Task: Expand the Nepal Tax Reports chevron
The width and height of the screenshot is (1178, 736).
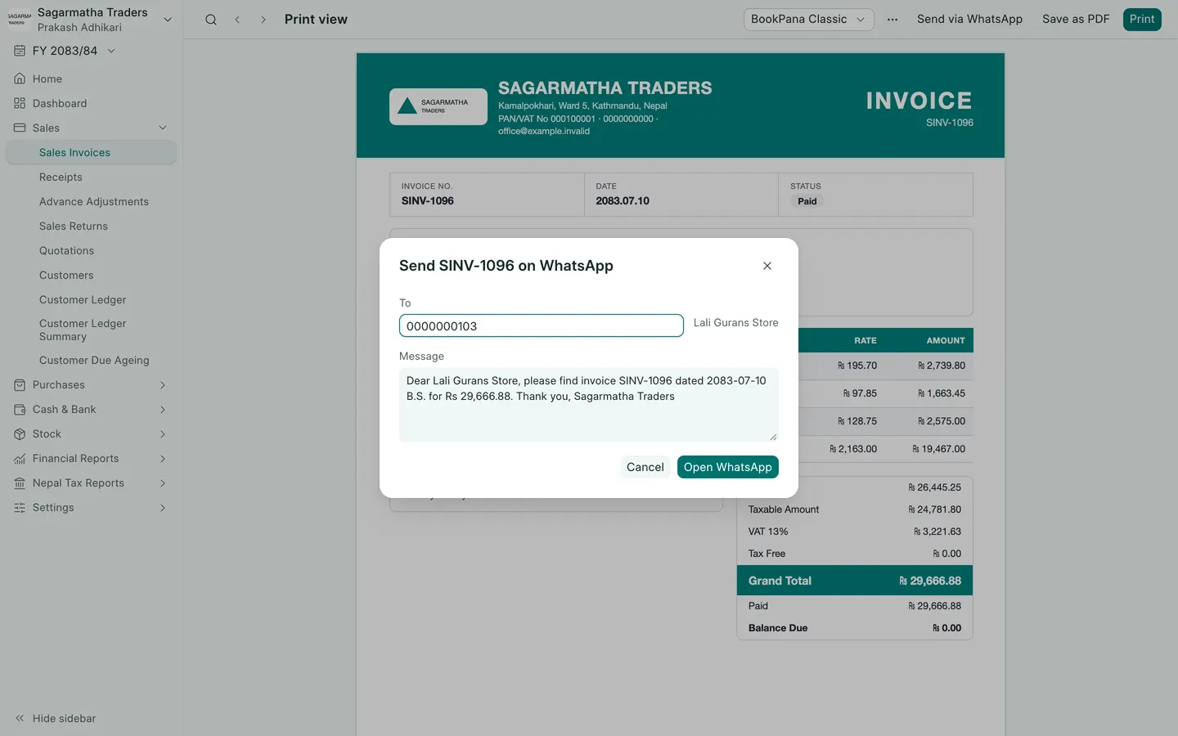Action: pos(163,483)
